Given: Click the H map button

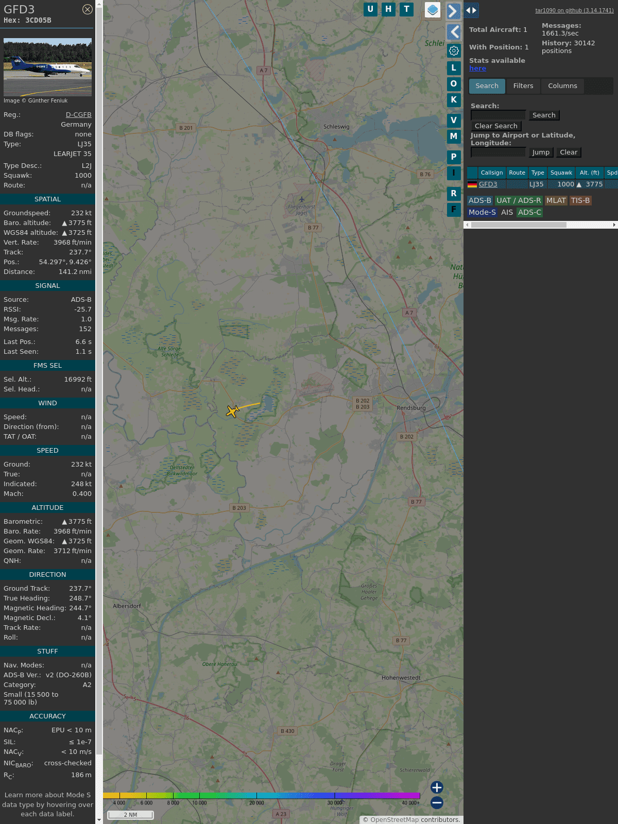Looking at the screenshot, I should (x=388, y=9).
